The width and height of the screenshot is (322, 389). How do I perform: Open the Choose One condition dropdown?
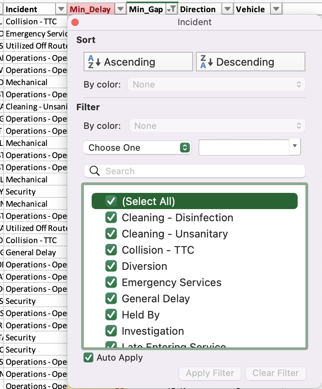click(x=137, y=147)
